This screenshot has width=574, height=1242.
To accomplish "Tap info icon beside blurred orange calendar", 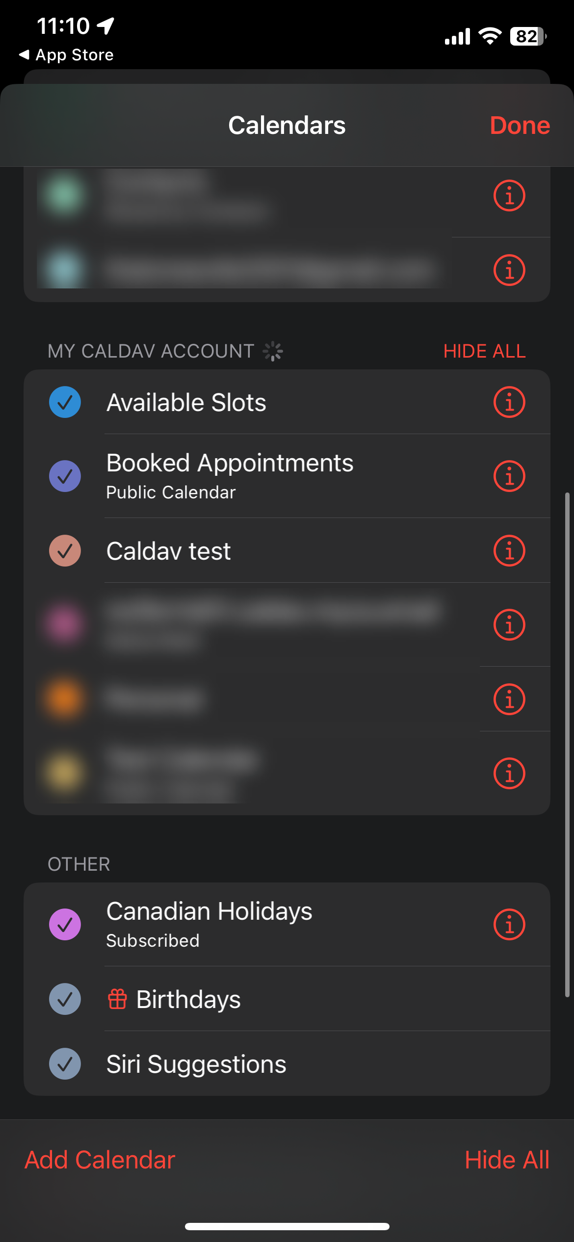I will point(509,699).
